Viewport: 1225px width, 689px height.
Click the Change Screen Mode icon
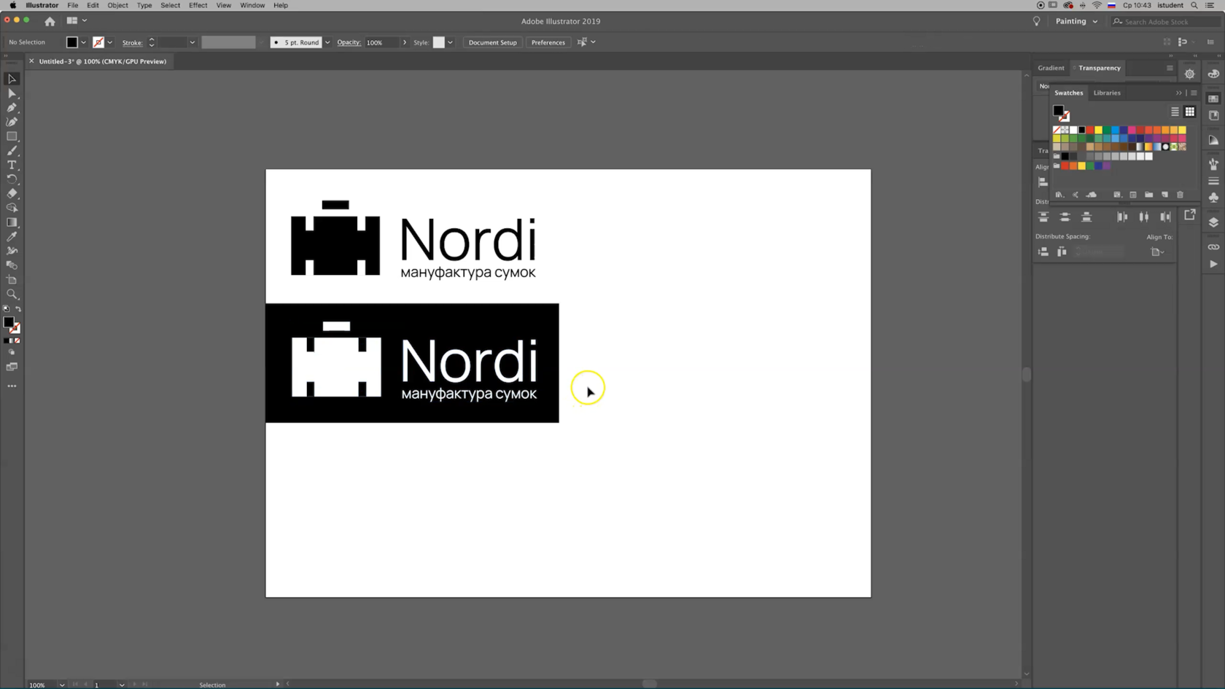(12, 367)
